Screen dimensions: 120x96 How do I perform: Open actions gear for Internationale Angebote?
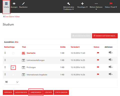click(x=110, y=74)
